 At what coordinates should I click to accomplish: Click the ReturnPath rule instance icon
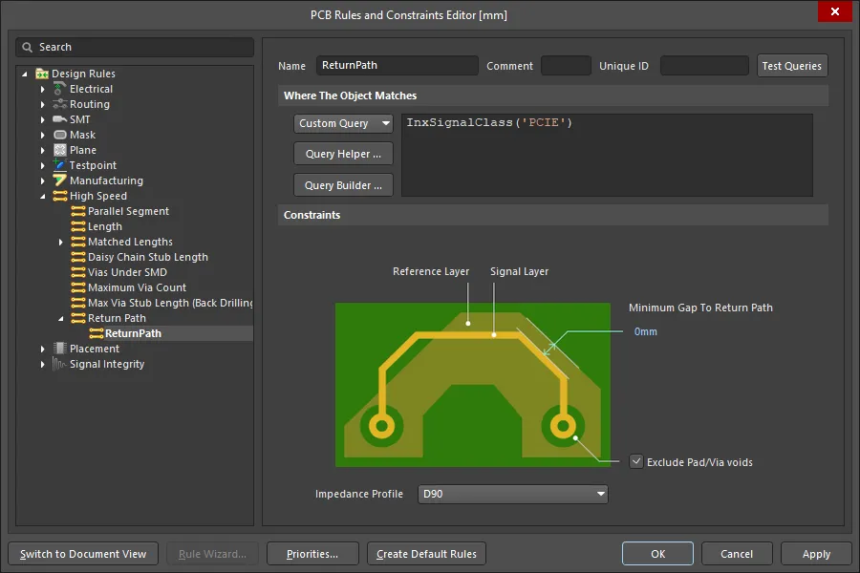point(97,333)
